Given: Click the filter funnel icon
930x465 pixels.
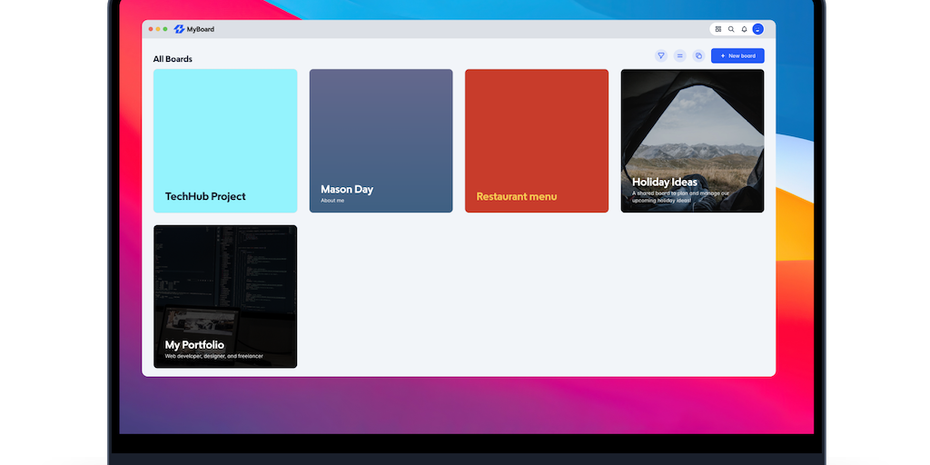Looking at the screenshot, I should [661, 56].
